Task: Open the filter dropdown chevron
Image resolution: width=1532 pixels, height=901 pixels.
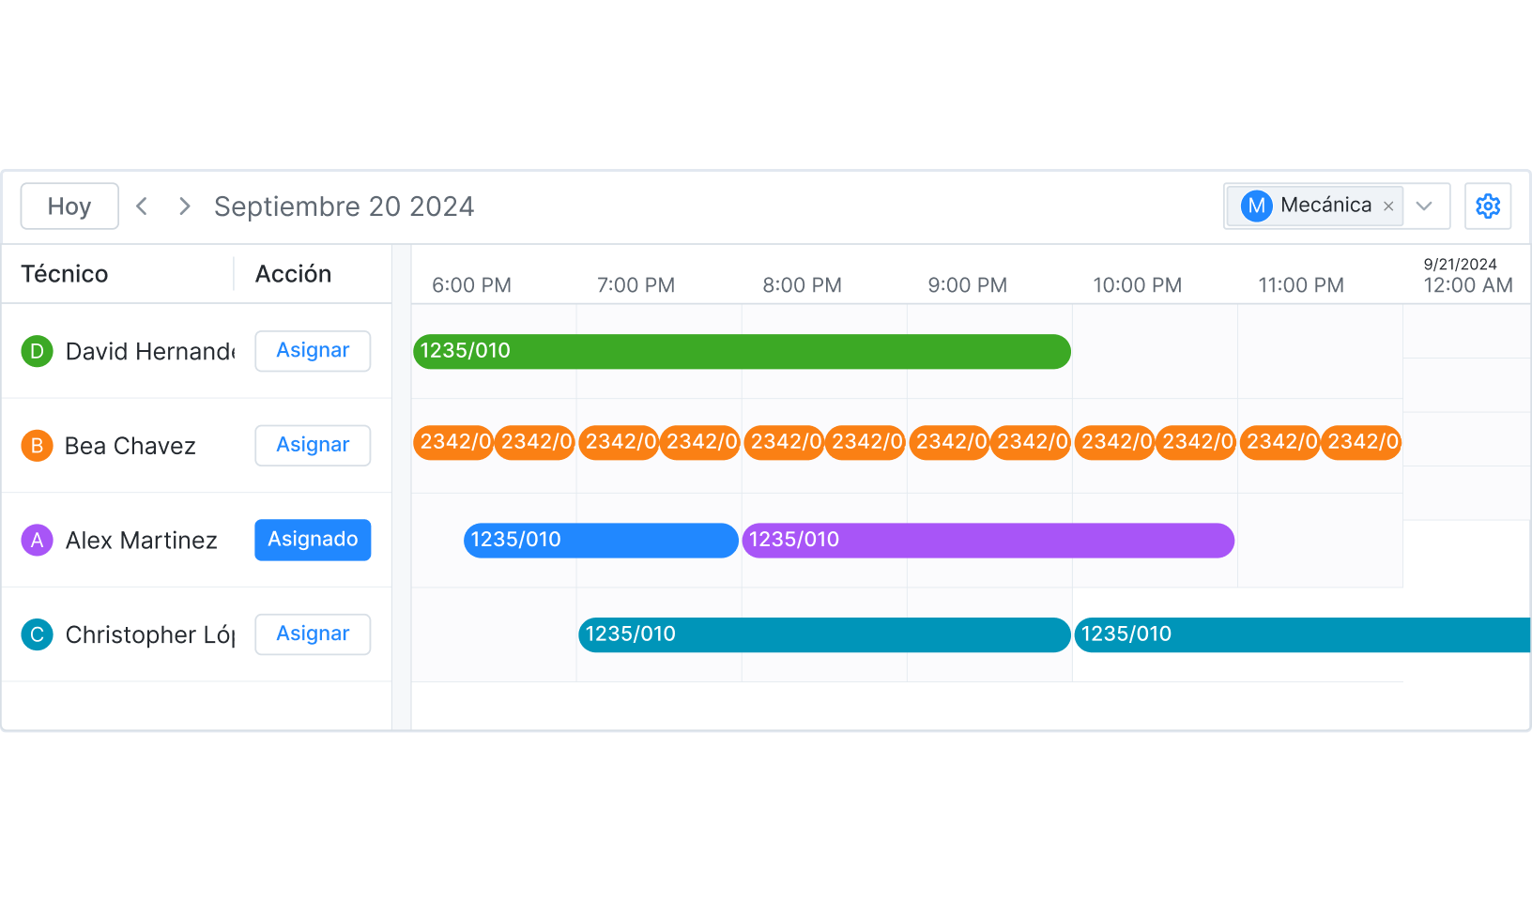Action: 1424,206
